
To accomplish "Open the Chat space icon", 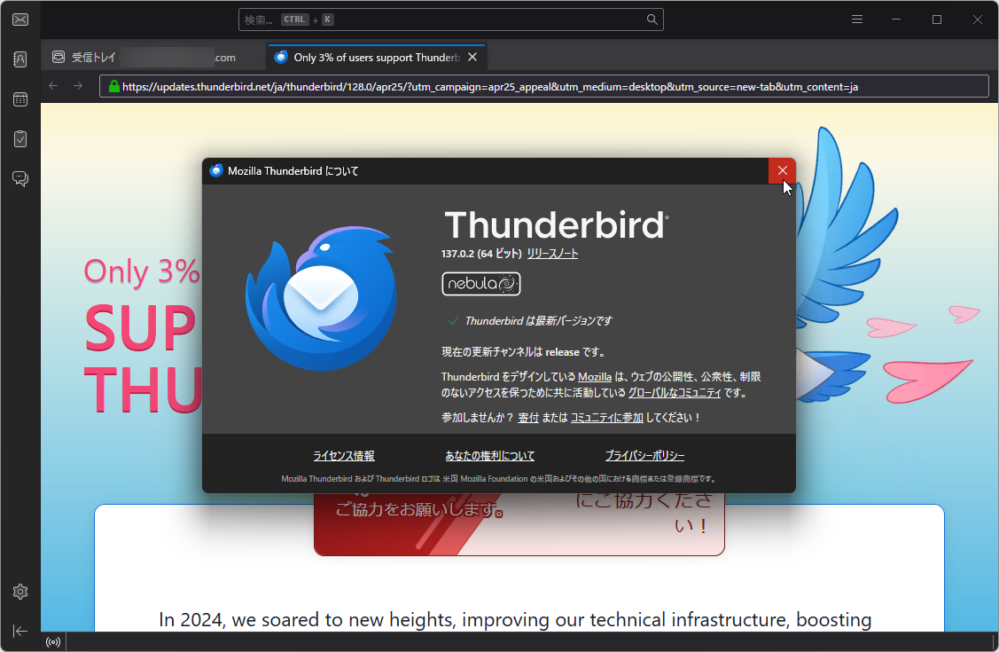I will pyautogui.click(x=20, y=178).
